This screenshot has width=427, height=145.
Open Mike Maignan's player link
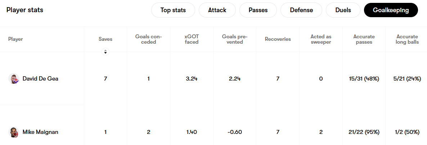point(40,132)
